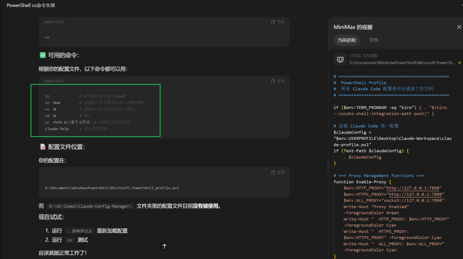463x259 pixels.
Task: Select the D:\AI-Code2\Claude-Config-Manager\ inline code
Action: (x=90, y=206)
